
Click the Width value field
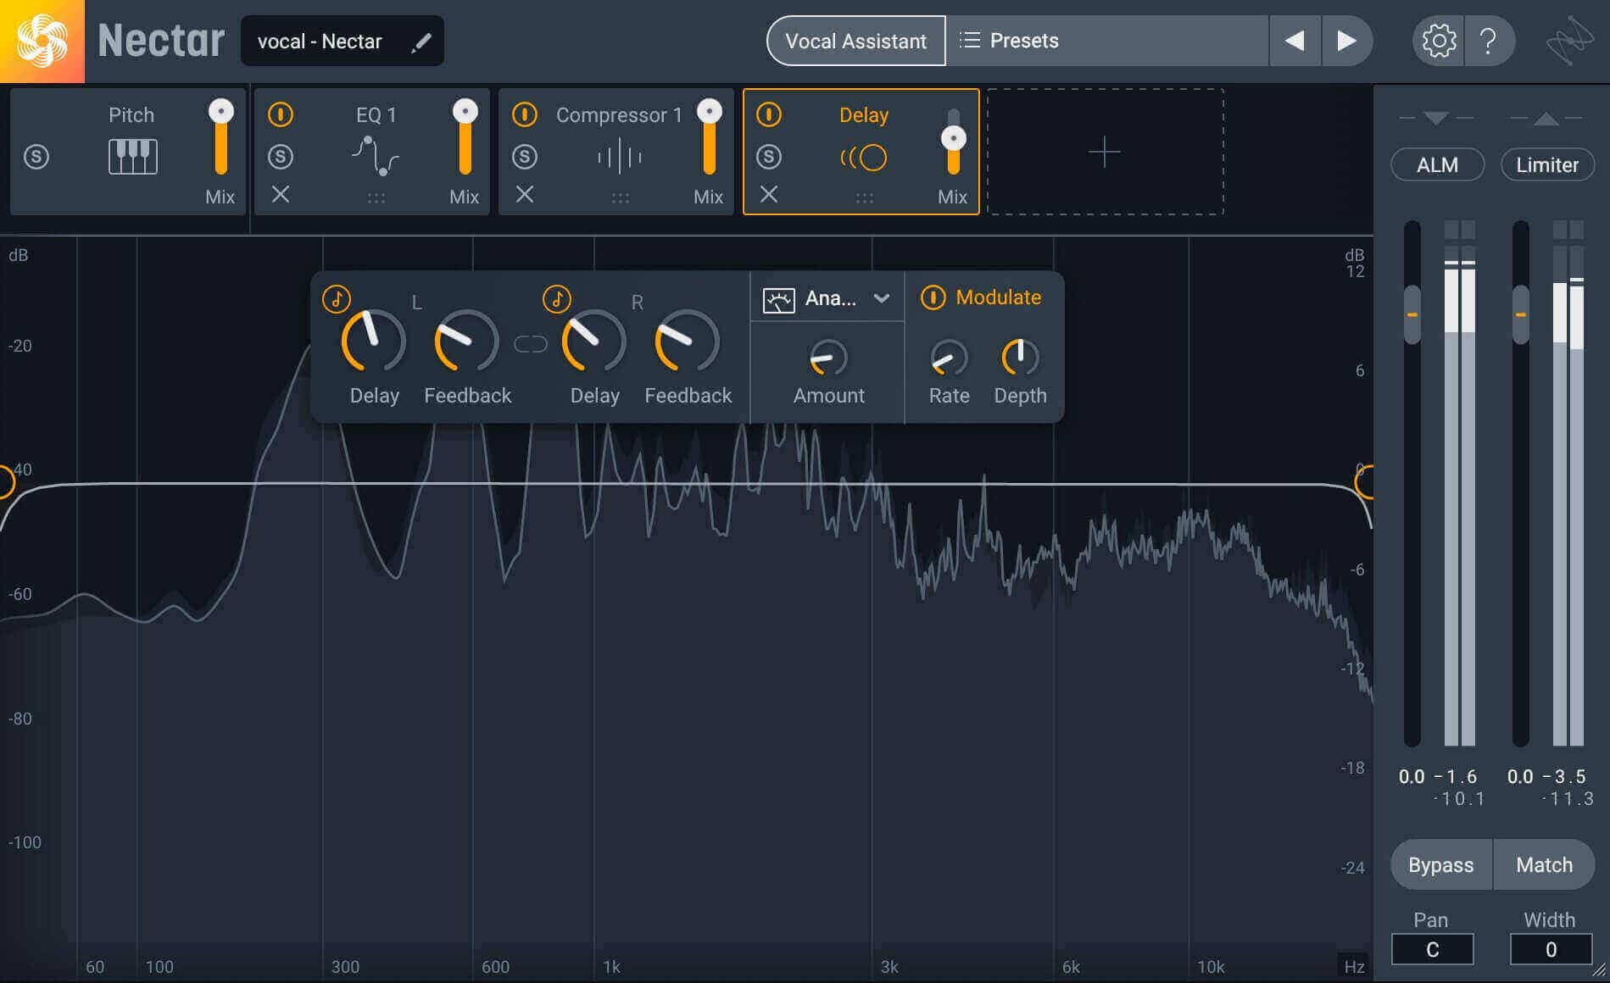pyautogui.click(x=1551, y=949)
